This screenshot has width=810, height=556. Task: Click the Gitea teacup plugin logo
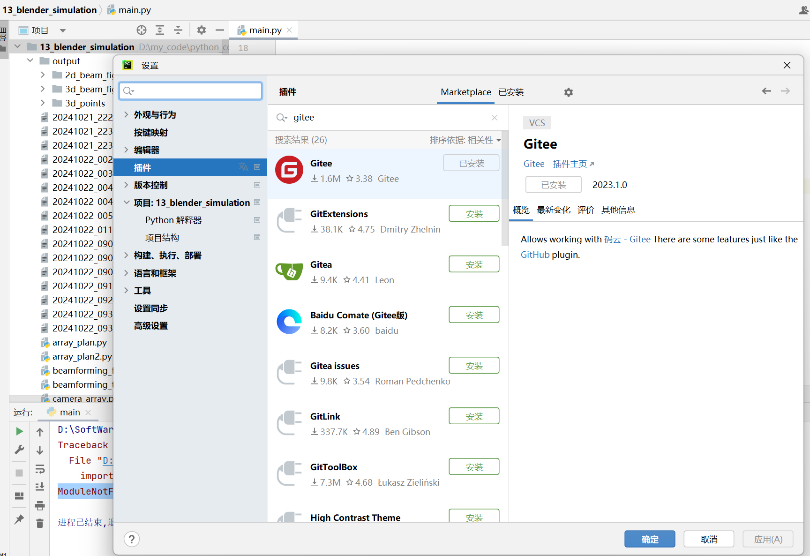pyautogui.click(x=289, y=271)
